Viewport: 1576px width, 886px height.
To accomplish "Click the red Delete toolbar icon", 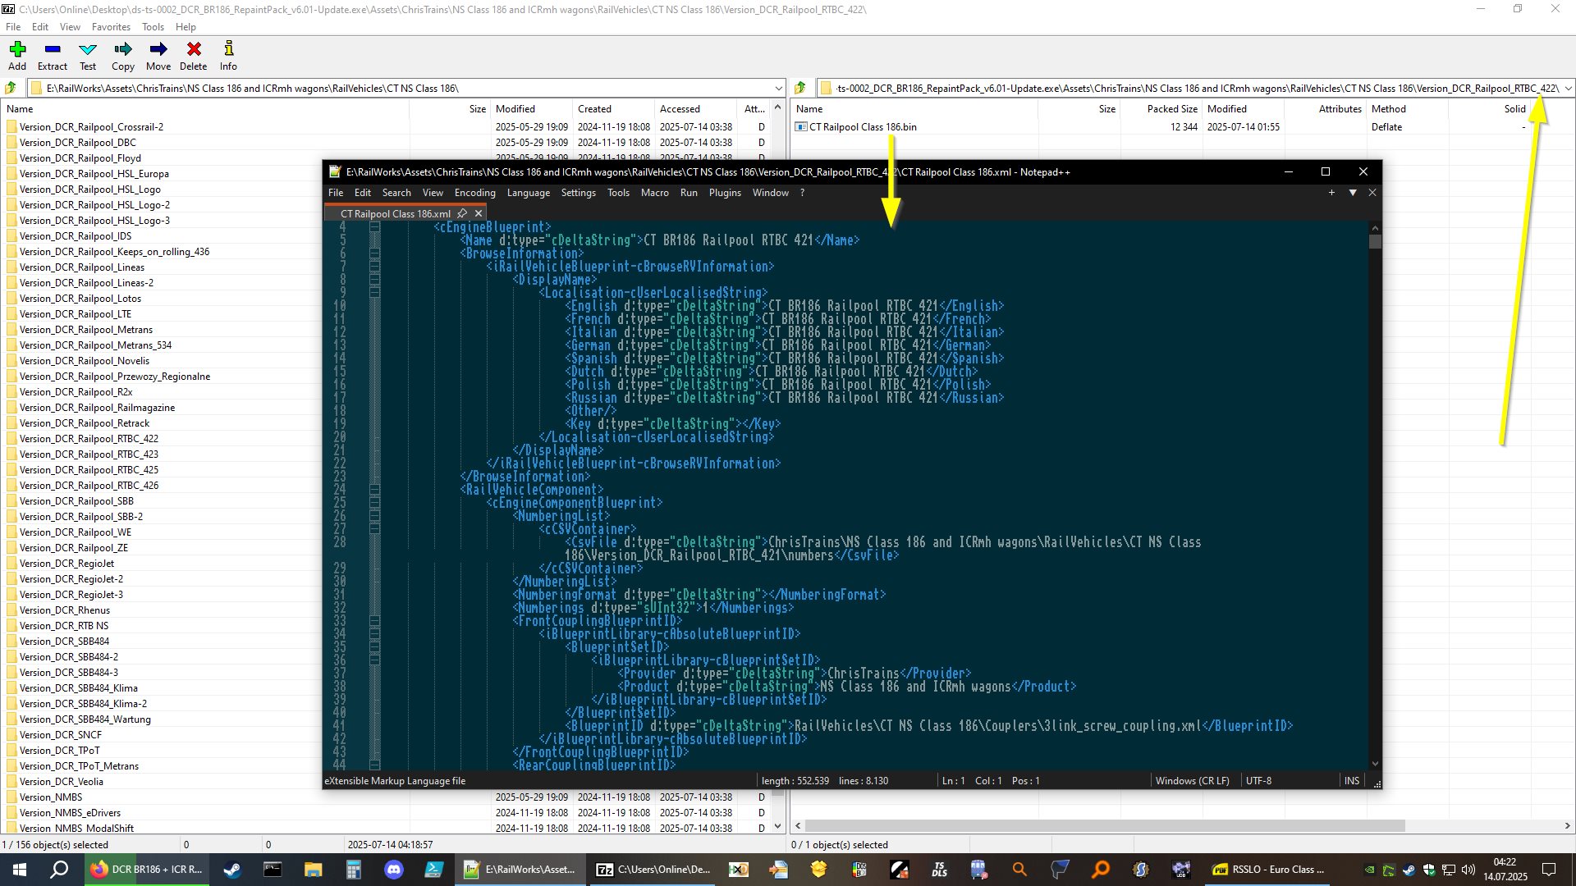I will 194,56.
